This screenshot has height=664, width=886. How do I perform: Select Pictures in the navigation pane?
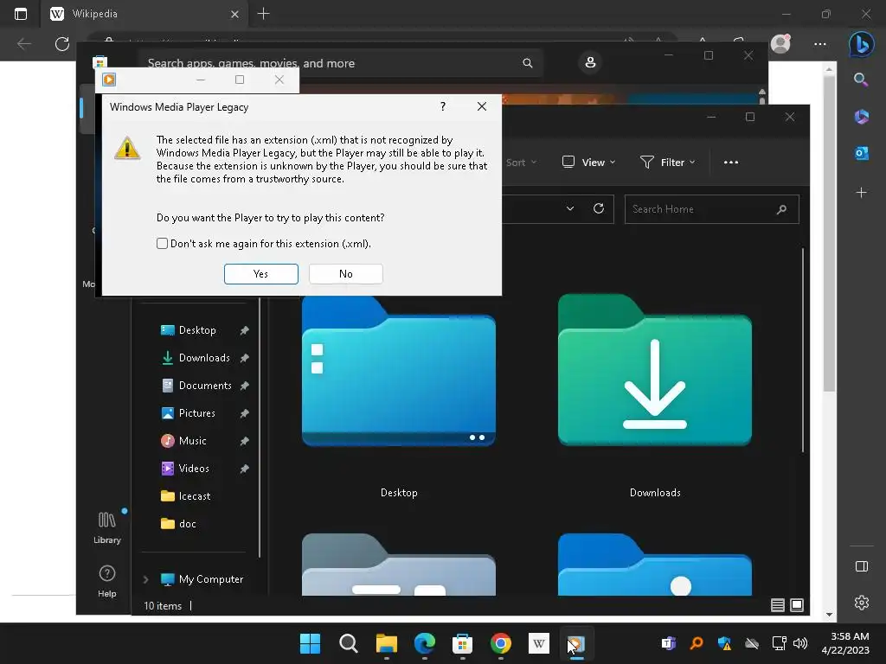tap(196, 413)
